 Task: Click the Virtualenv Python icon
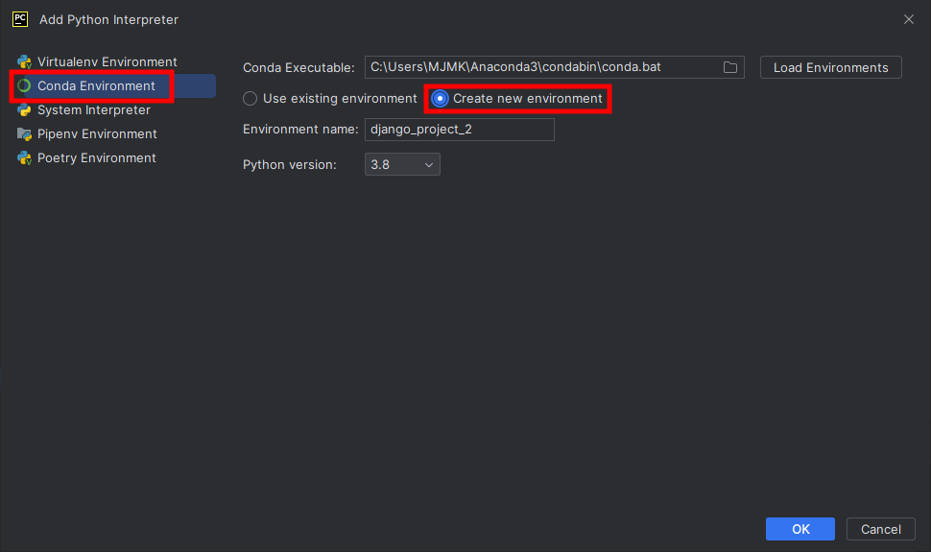(x=24, y=61)
